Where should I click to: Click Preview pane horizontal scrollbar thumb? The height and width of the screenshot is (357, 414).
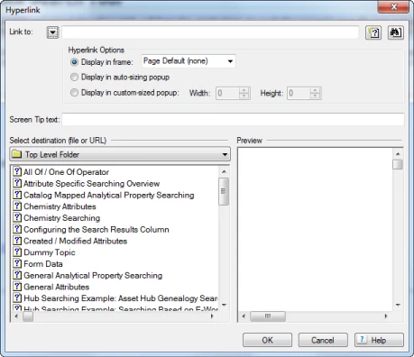tap(268, 316)
